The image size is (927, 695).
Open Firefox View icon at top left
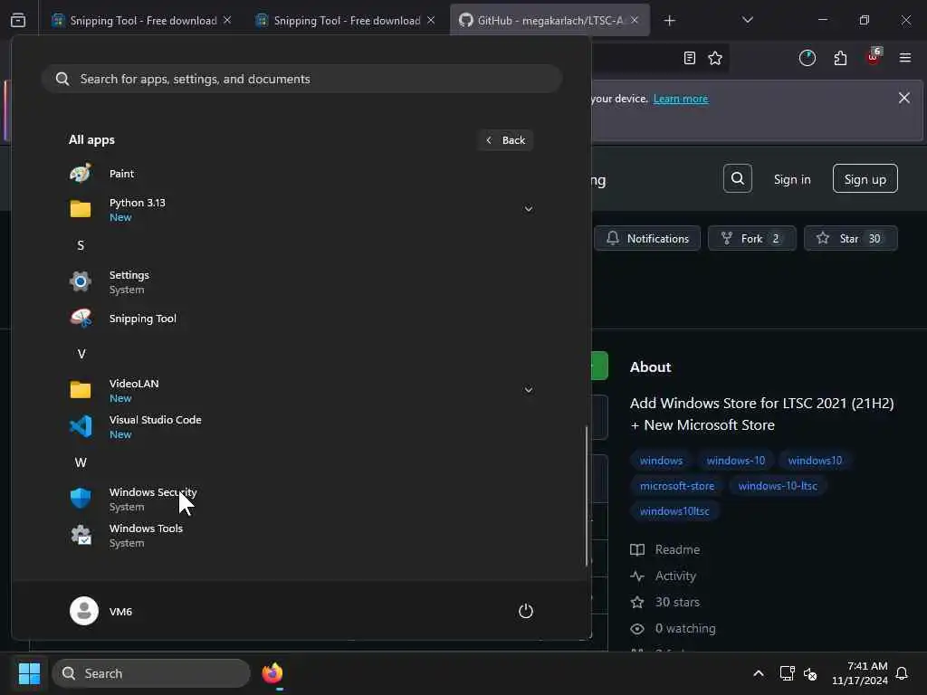point(18,21)
